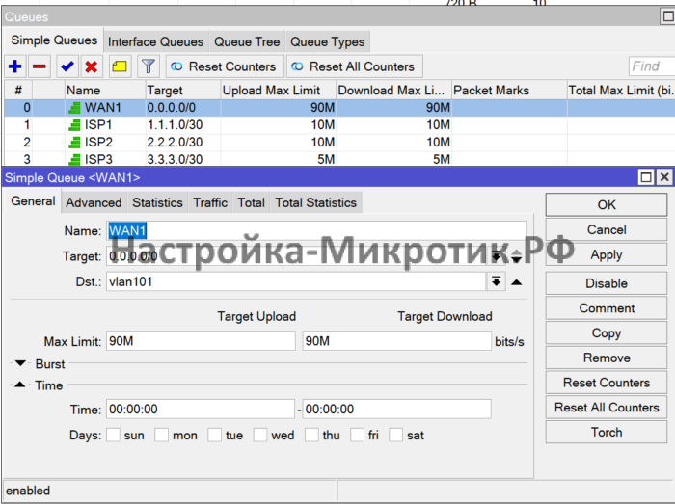Open the Queue Types tab
This screenshot has height=504, width=675.
click(x=328, y=41)
